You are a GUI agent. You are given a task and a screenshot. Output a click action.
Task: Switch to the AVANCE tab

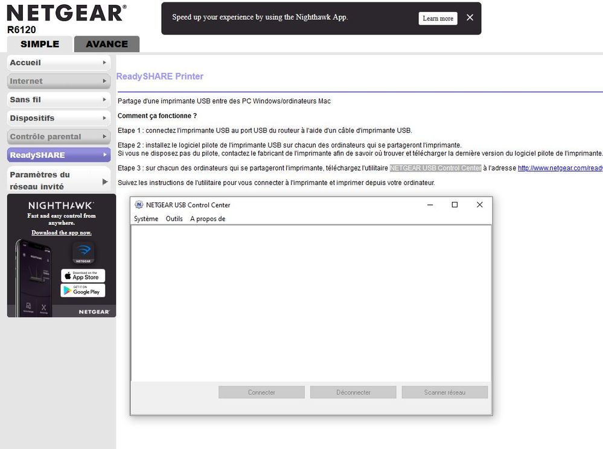[106, 43]
